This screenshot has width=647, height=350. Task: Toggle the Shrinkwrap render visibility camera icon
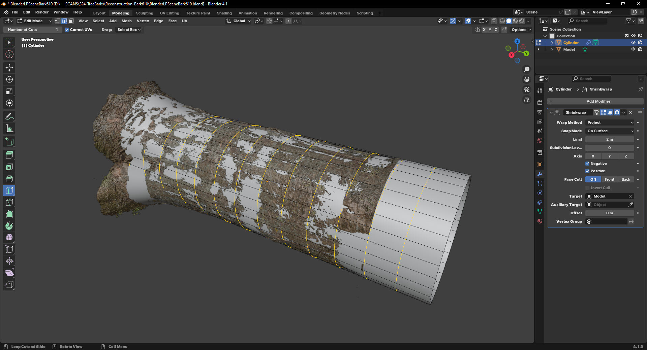[x=616, y=112]
